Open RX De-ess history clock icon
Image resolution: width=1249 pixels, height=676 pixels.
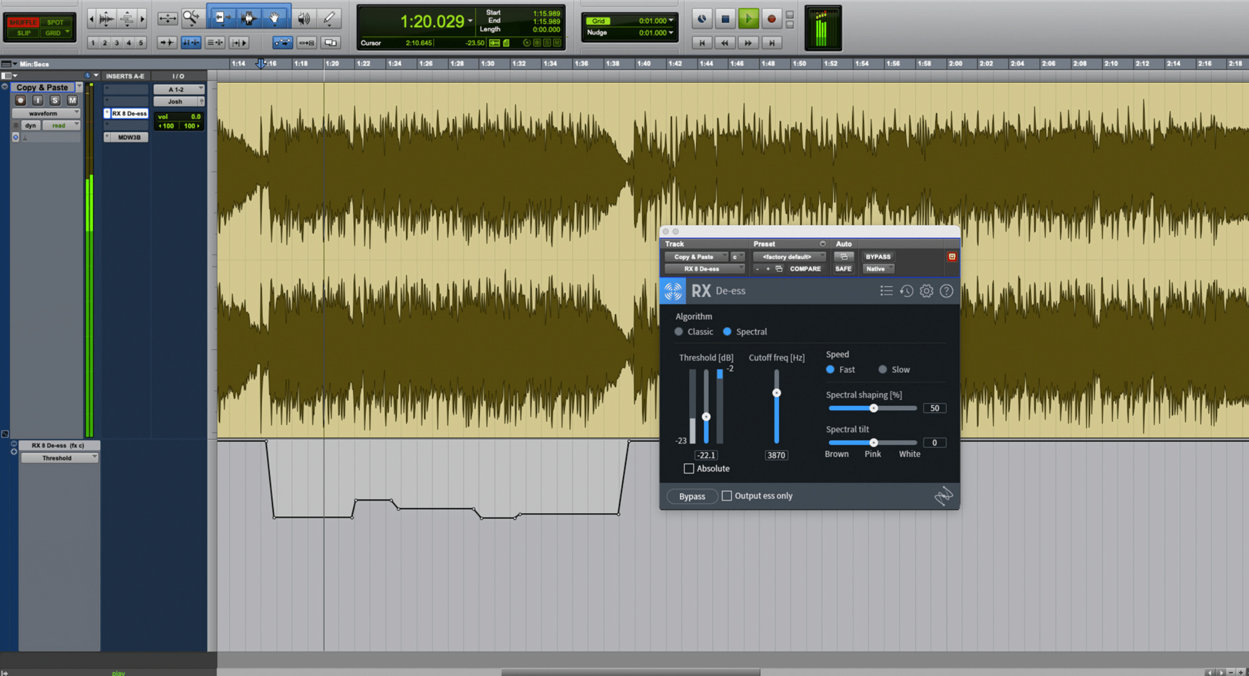[906, 291]
